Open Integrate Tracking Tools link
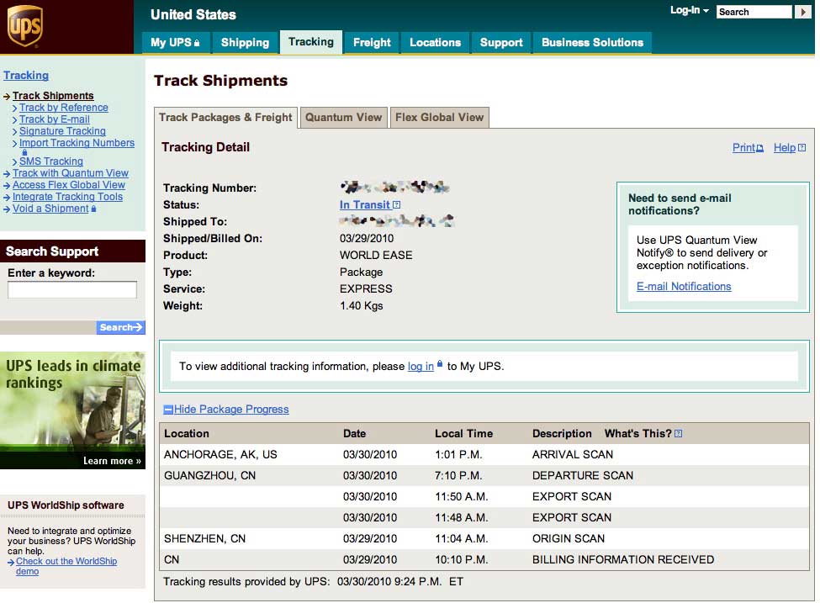The width and height of the screenshot is (820, 603). tap(67, 197)
